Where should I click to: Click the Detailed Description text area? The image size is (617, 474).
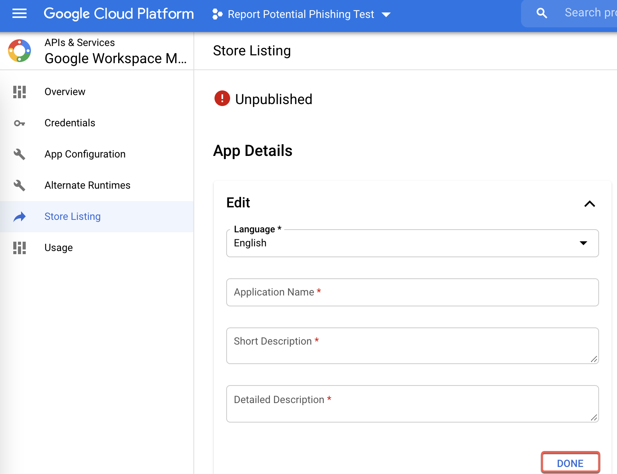(412, 404)
